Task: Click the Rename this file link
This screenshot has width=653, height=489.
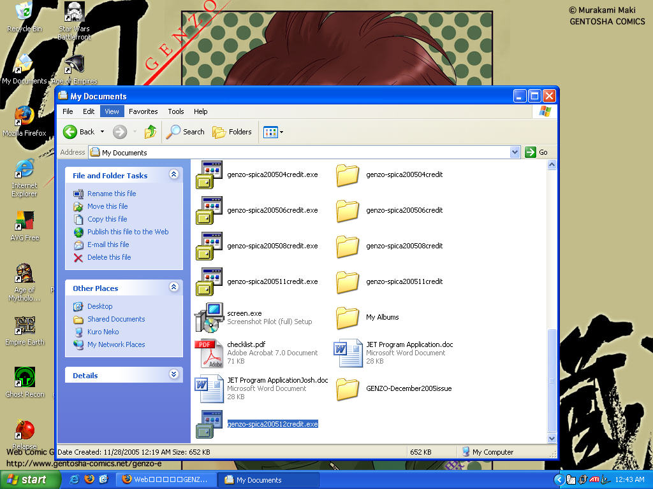Action: (112, 194)
